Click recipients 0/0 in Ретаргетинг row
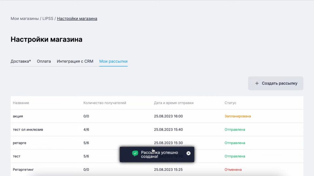The height and width of the screenshot is (176, 314). pos(86,170)
